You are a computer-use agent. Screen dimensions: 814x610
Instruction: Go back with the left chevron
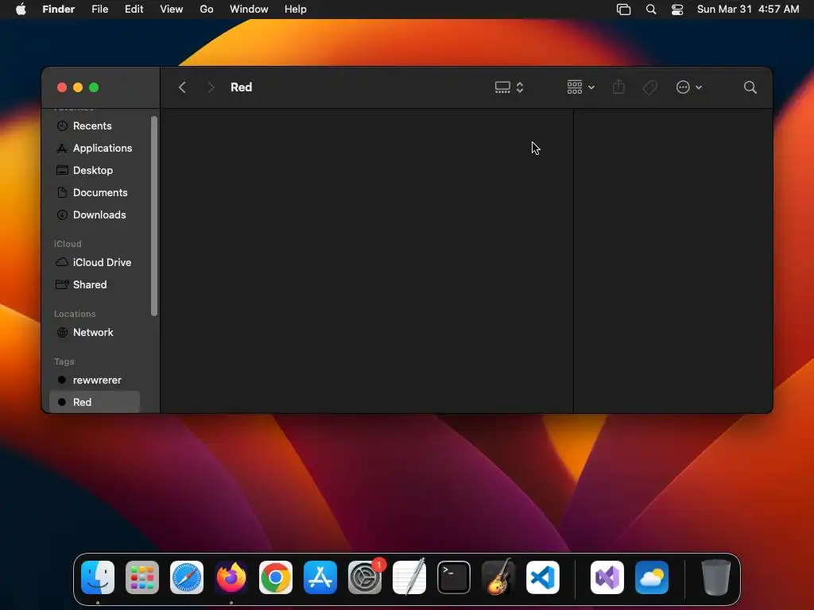(x=182, y=87)
